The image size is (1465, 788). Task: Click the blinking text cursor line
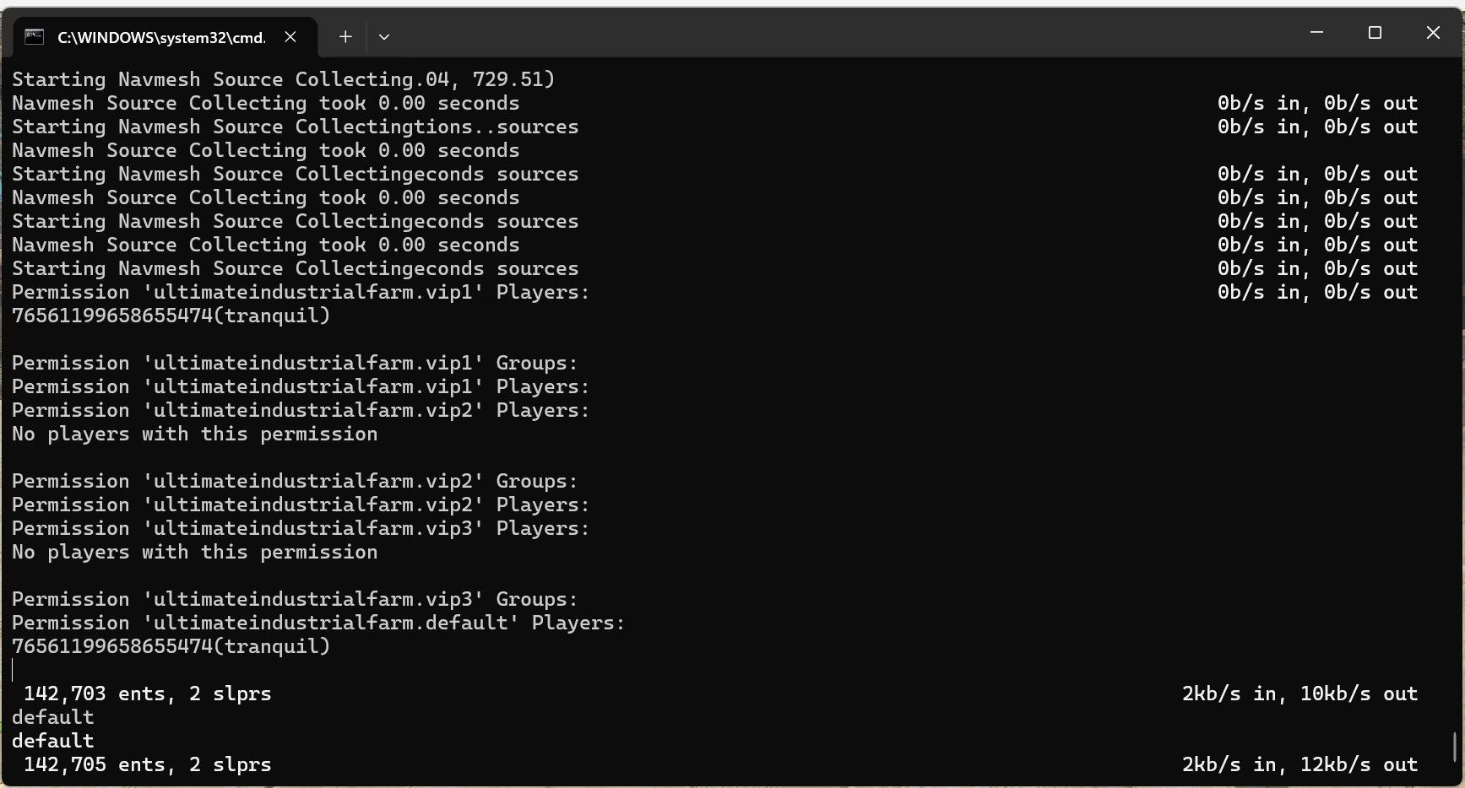coord(13,670)
